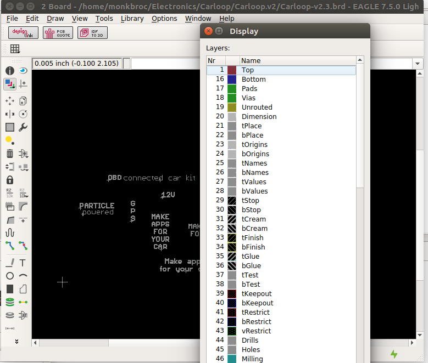Click canvas horizontal scrollbar left arrow

(x=35, y=343)
